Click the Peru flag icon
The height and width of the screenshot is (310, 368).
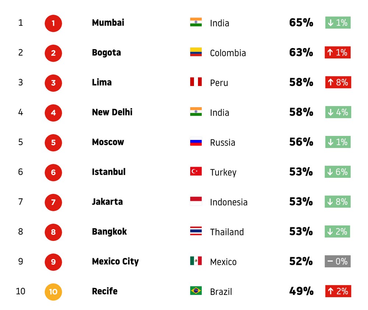(x=196, y=82)
